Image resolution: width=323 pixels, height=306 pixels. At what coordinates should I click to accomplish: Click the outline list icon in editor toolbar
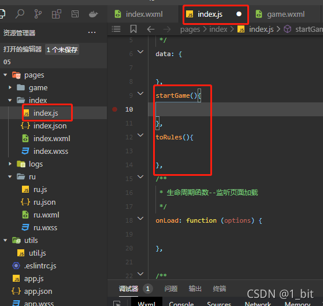(116, 29)
